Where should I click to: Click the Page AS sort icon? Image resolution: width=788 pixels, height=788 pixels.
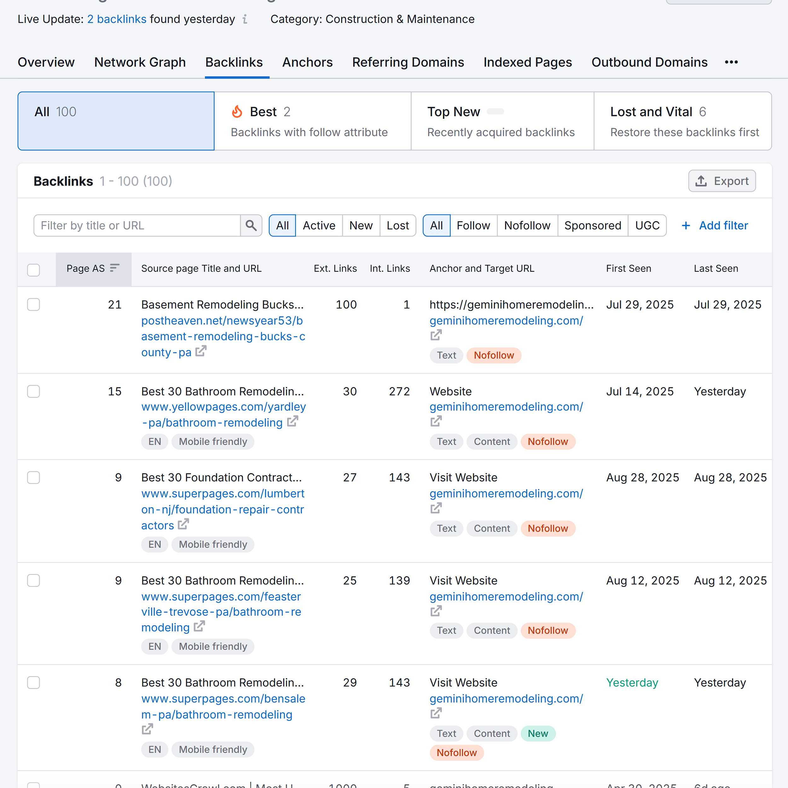point(115,268)
